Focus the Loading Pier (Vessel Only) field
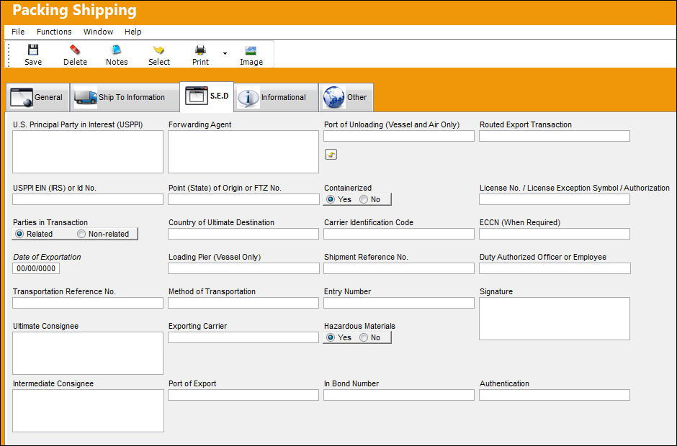 (x=243, y=268)
